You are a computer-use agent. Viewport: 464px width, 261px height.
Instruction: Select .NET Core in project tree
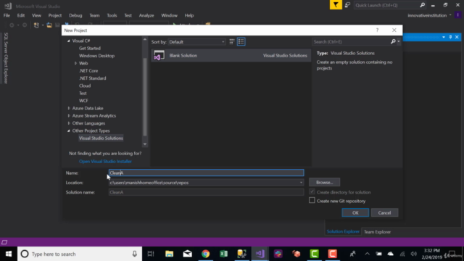(88, 71)
